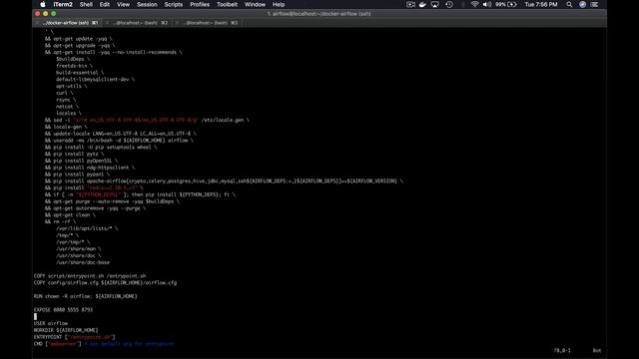The image size is (639, 359).
Task: Open the AirPlay display menu icon
Action: click(435, 4)
